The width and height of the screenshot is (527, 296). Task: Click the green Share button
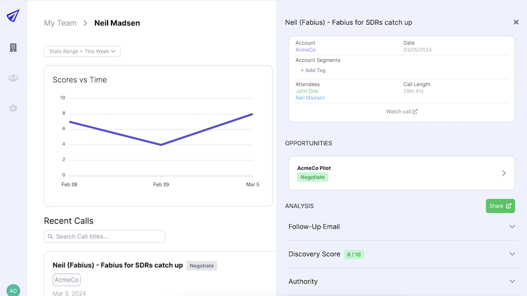pyautogui.click(x=501, y=206)
